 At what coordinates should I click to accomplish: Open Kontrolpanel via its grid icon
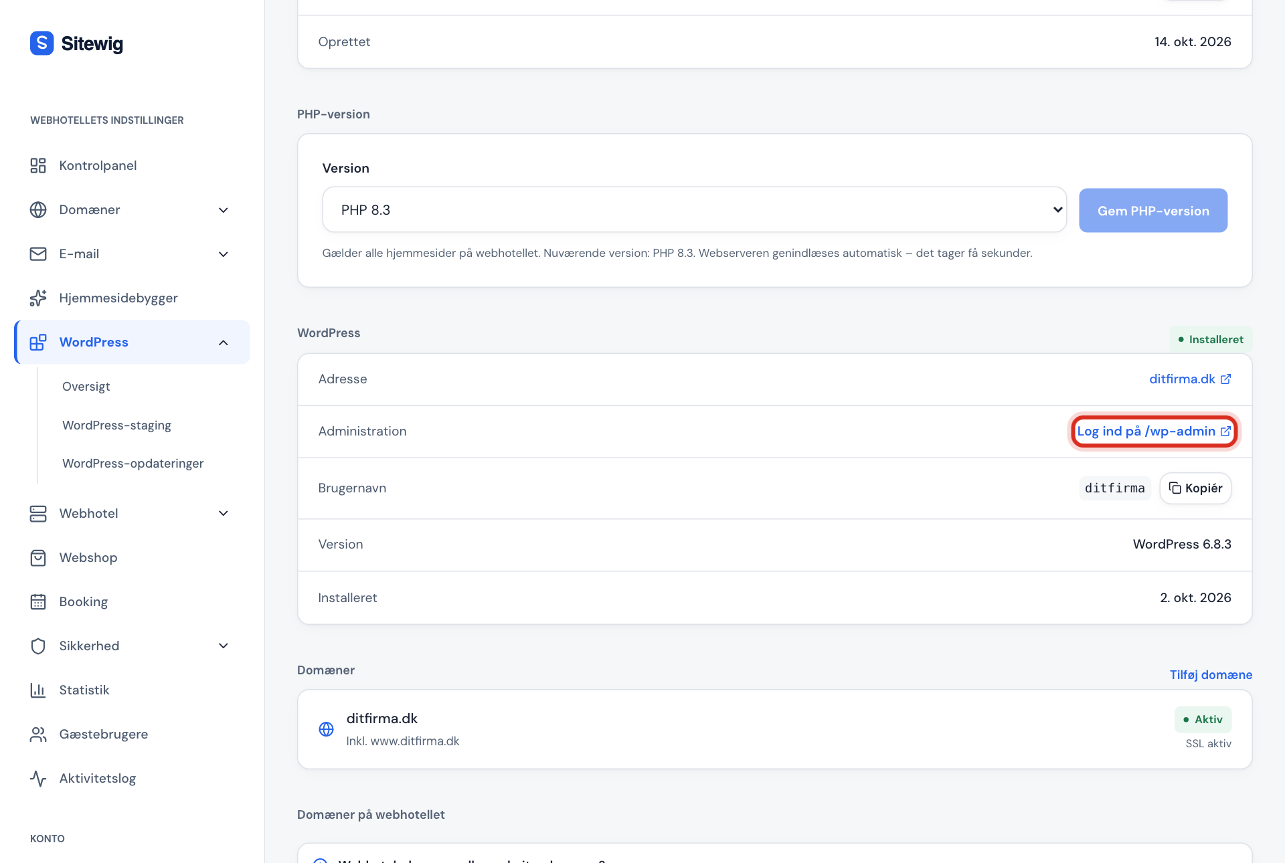point(38,165)
